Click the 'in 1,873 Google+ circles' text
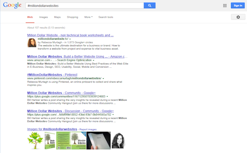The height and width of the screenshot is (153, 247). click(79, 42)
